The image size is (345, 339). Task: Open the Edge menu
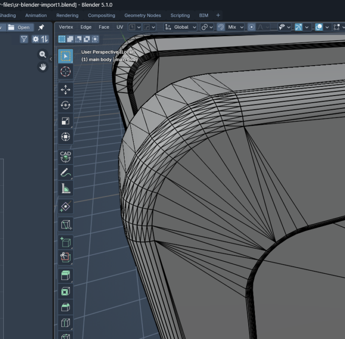pos(86,27)
